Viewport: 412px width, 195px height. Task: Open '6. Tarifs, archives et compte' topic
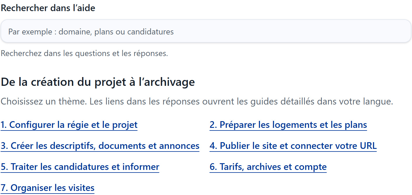click(268, 167)
